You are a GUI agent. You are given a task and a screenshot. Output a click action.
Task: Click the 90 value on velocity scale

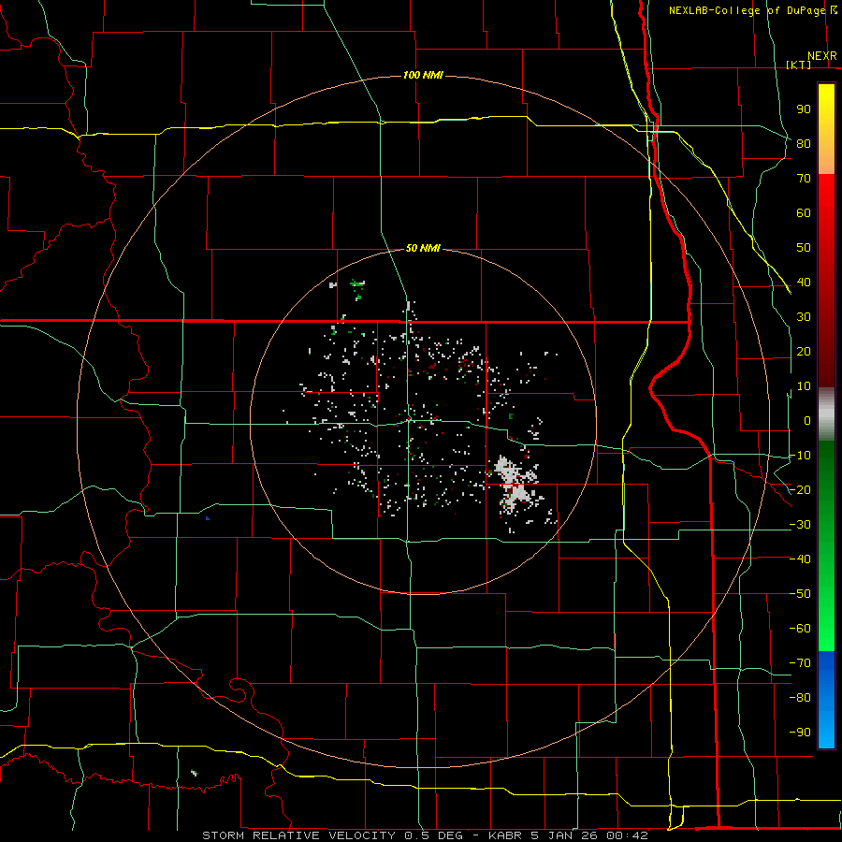pyautogui.click(x=804, y=109)
